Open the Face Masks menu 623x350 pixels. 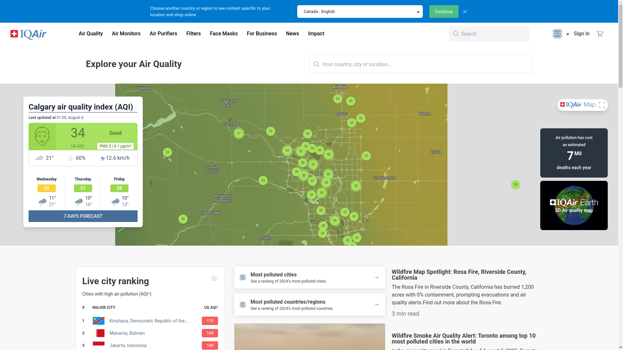pos(224,34)
